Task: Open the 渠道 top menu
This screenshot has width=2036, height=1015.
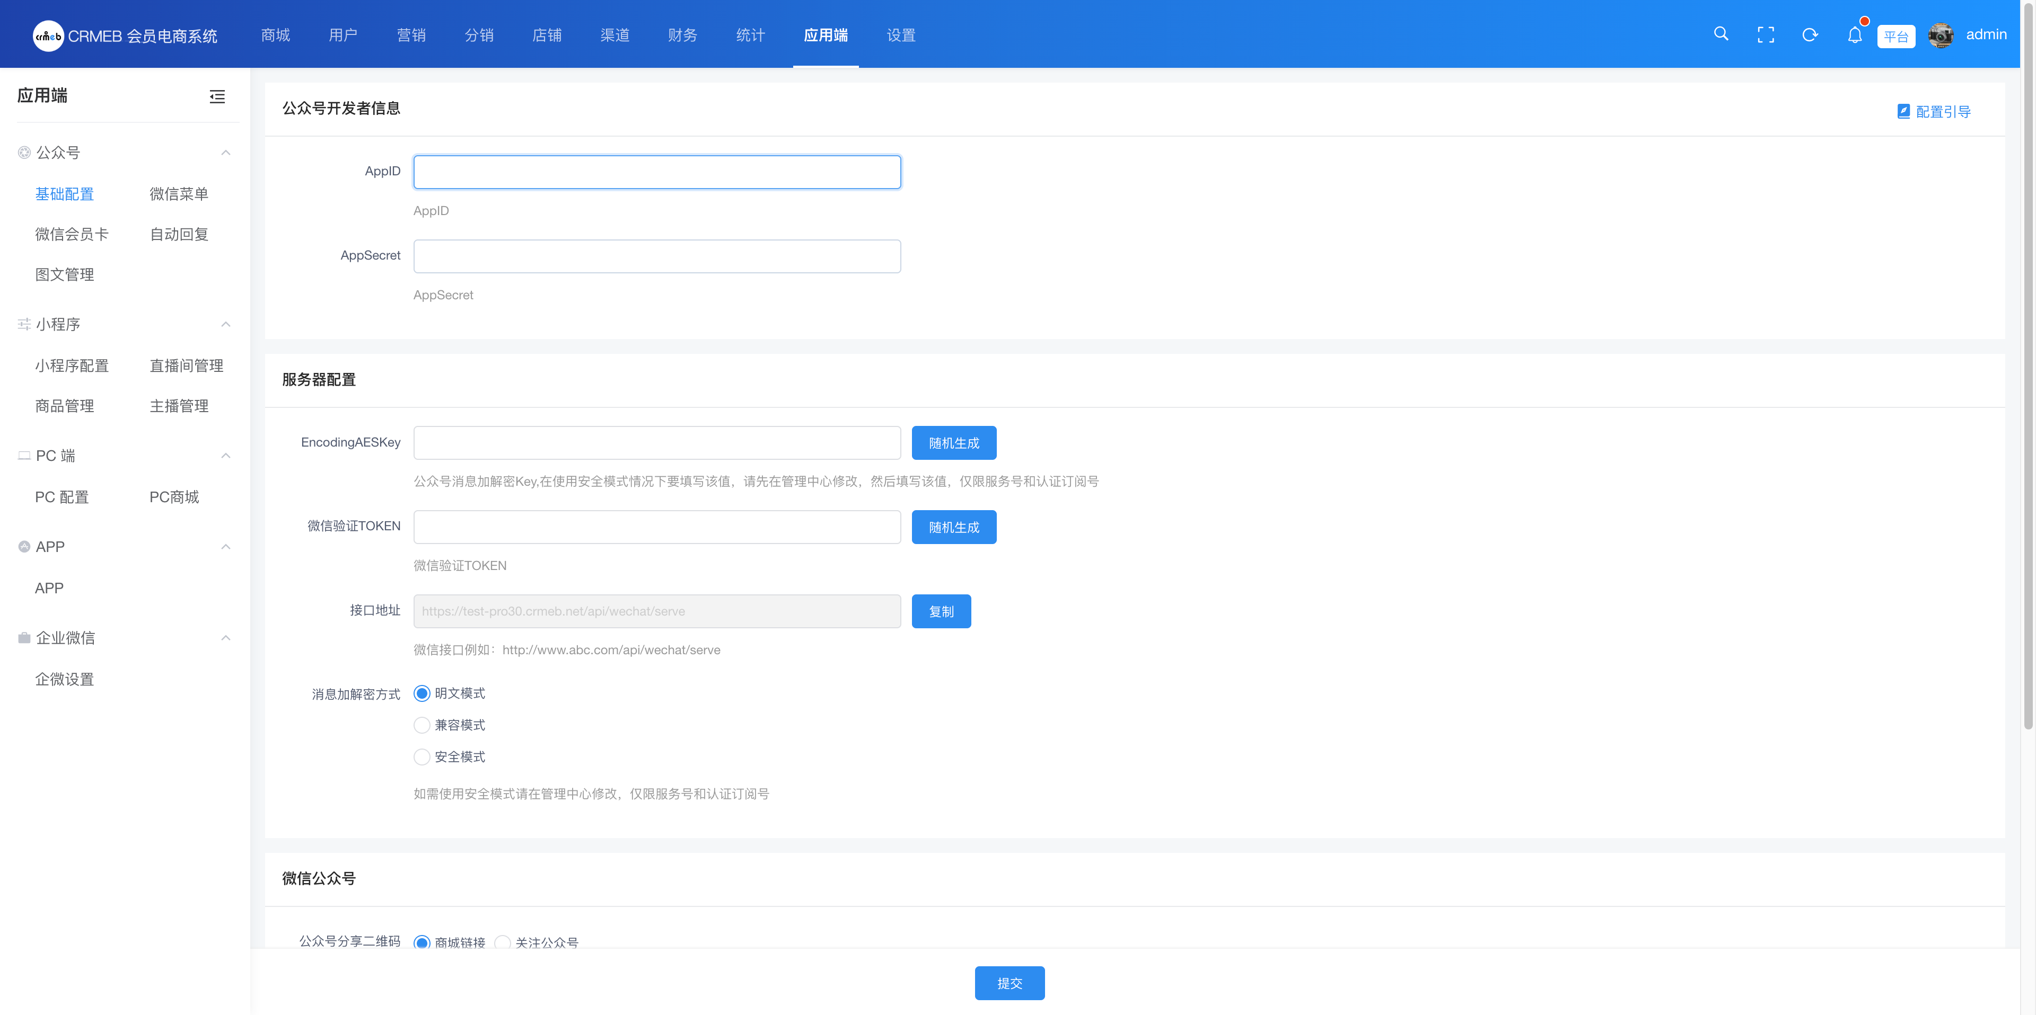Action: pos(615,35)
